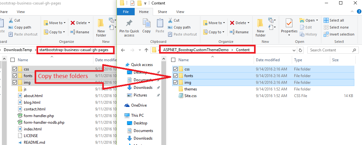Click This PC in the navigation pane
This screenshot has height=145, width=362.
(x=134, y=115)
